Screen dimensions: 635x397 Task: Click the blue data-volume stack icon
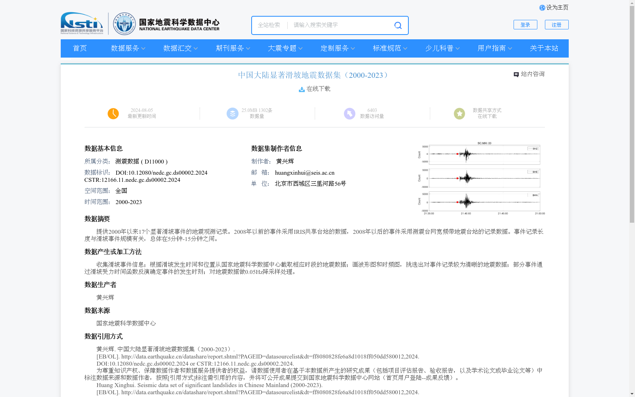pos(232,114)
